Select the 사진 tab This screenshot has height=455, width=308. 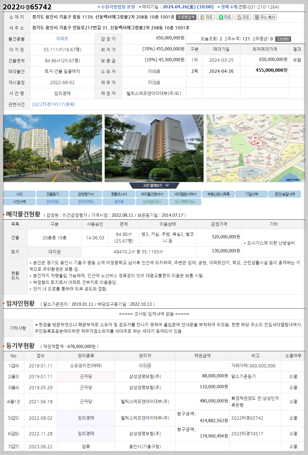pos(19,194)
